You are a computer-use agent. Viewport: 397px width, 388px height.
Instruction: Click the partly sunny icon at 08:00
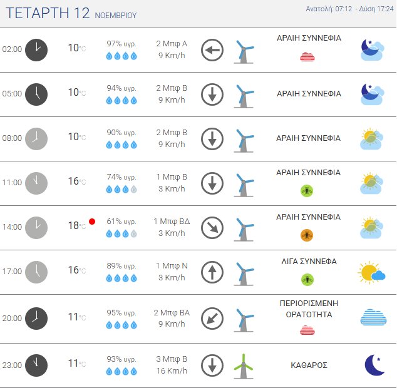point(373,138)
